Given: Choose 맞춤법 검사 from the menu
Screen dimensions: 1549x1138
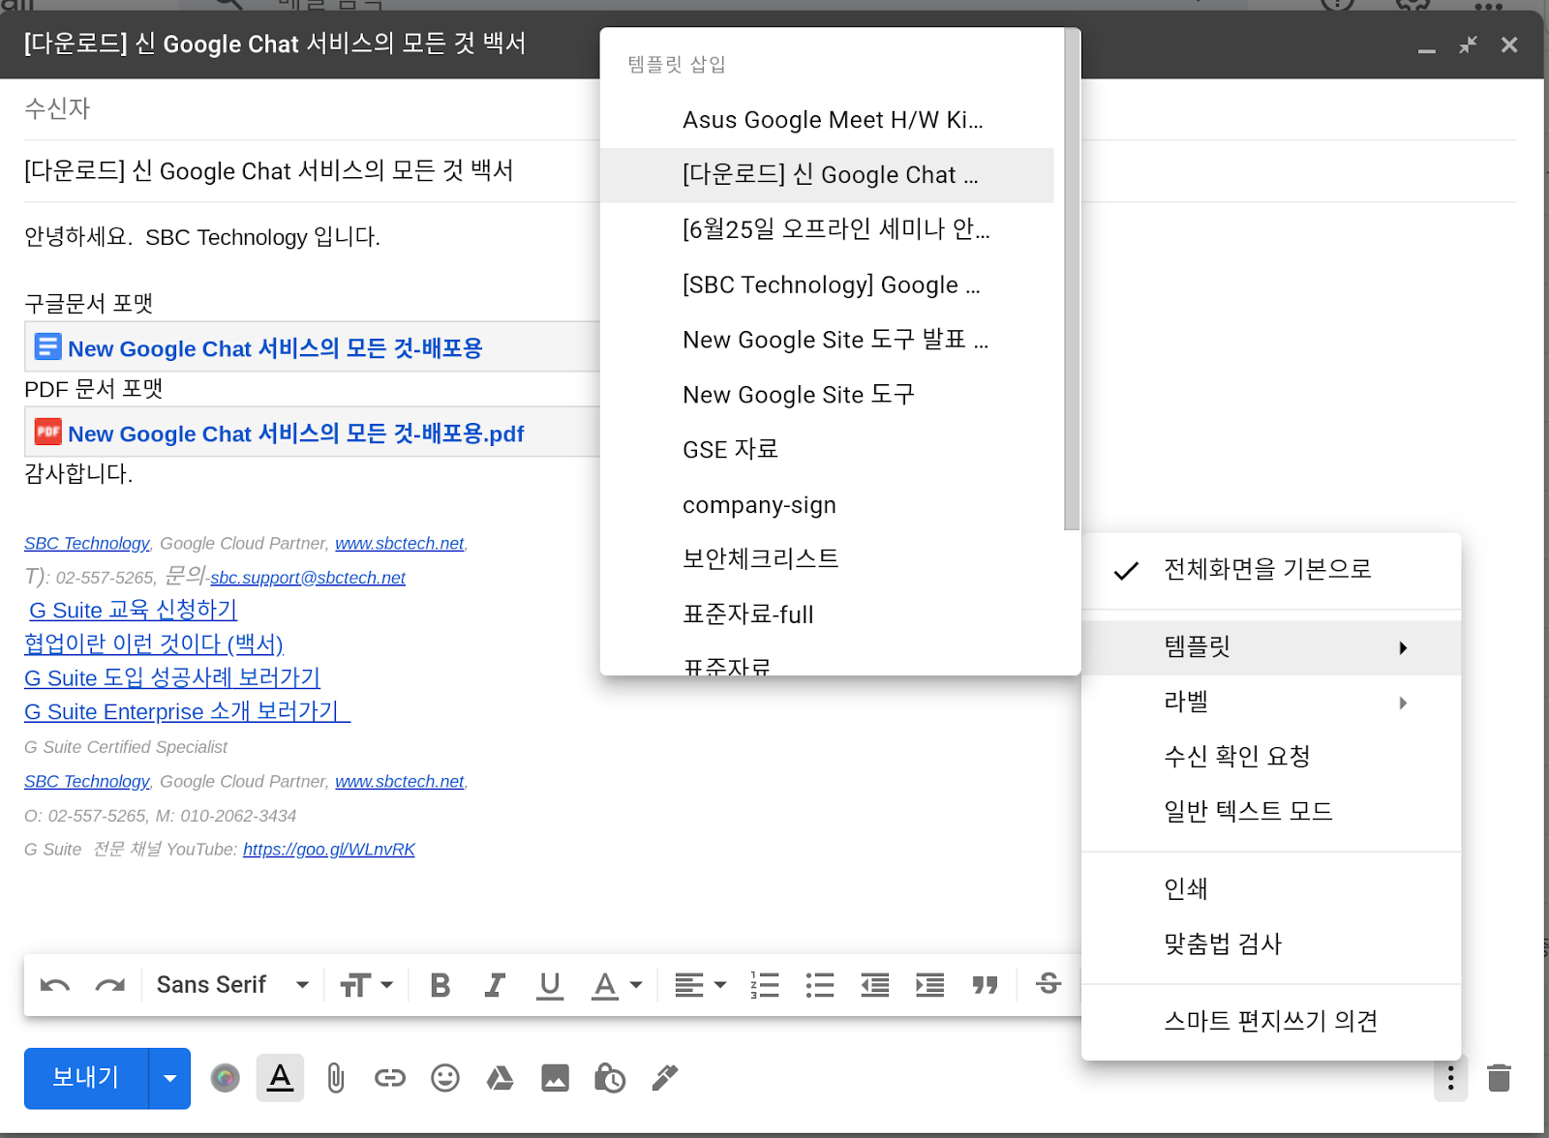Looking at the screenshot, I should click(x=1271, y=944).
